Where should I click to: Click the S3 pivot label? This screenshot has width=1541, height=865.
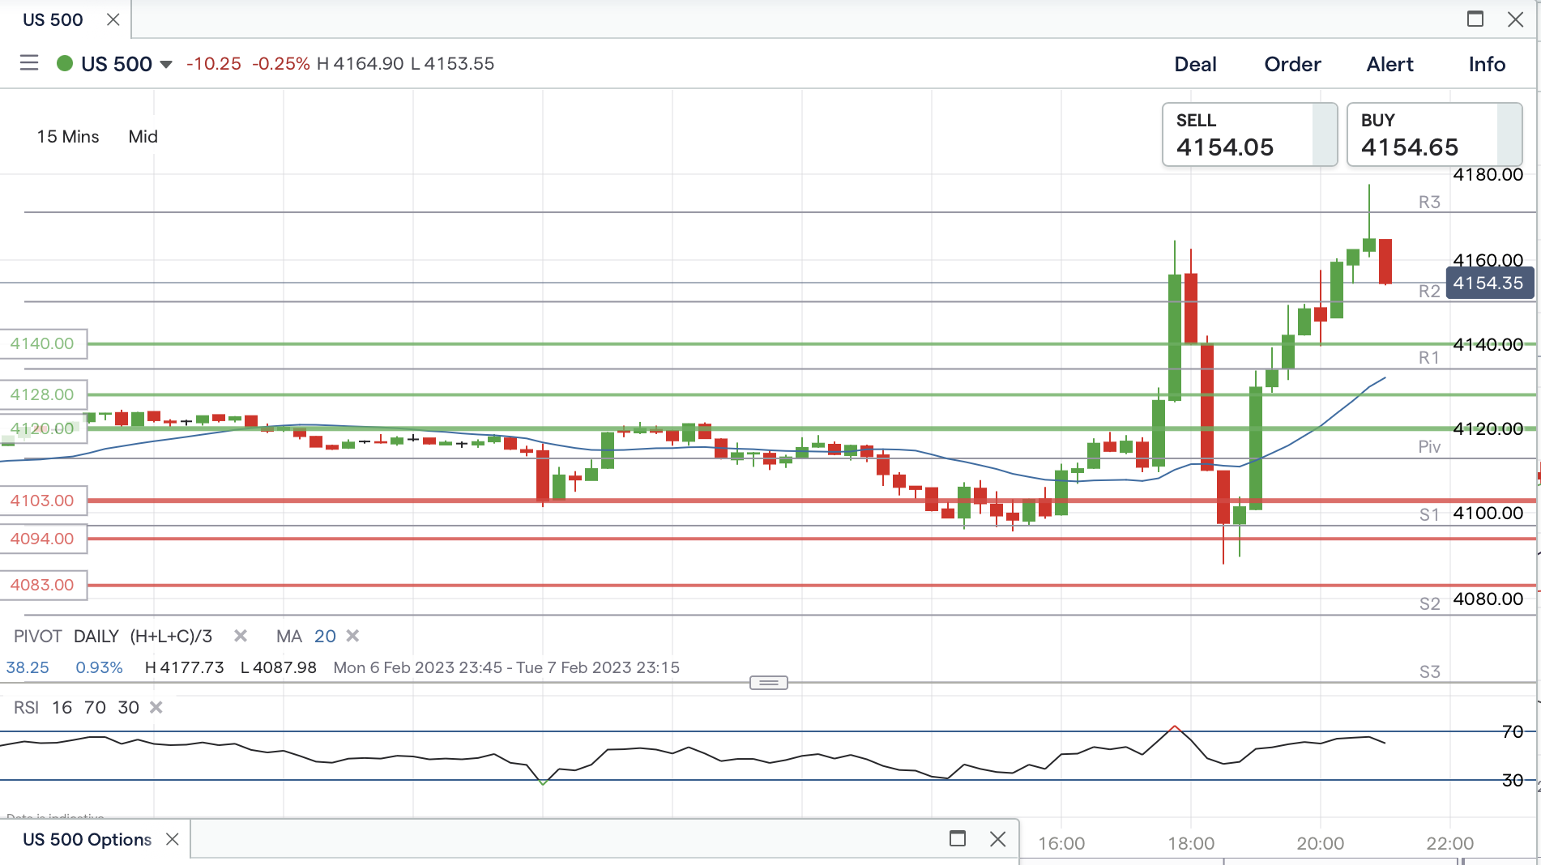coord(1429,672)
